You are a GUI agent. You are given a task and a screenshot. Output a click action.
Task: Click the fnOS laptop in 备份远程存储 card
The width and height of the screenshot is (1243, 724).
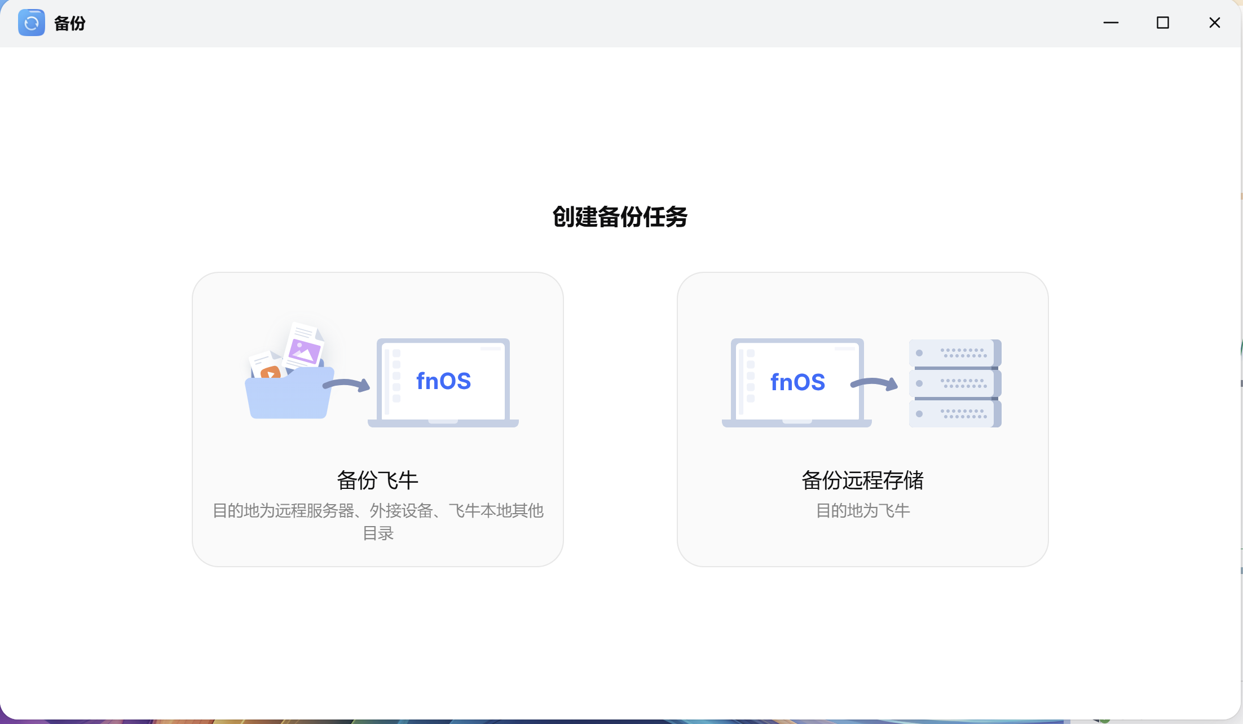coord(797,382)
